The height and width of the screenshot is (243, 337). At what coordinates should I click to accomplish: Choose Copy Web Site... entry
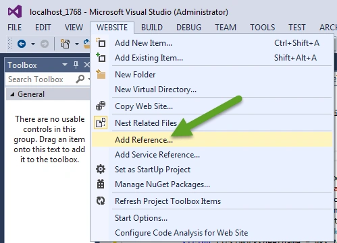point(212,106)
